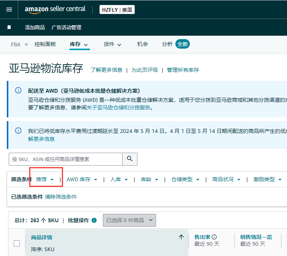Click the info icon on the low-inventory fee notice
This screenshot has width=287, height=256.
tap(18, 131)
